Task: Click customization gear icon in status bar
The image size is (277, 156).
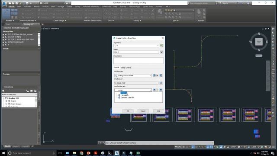Action: 239,147
